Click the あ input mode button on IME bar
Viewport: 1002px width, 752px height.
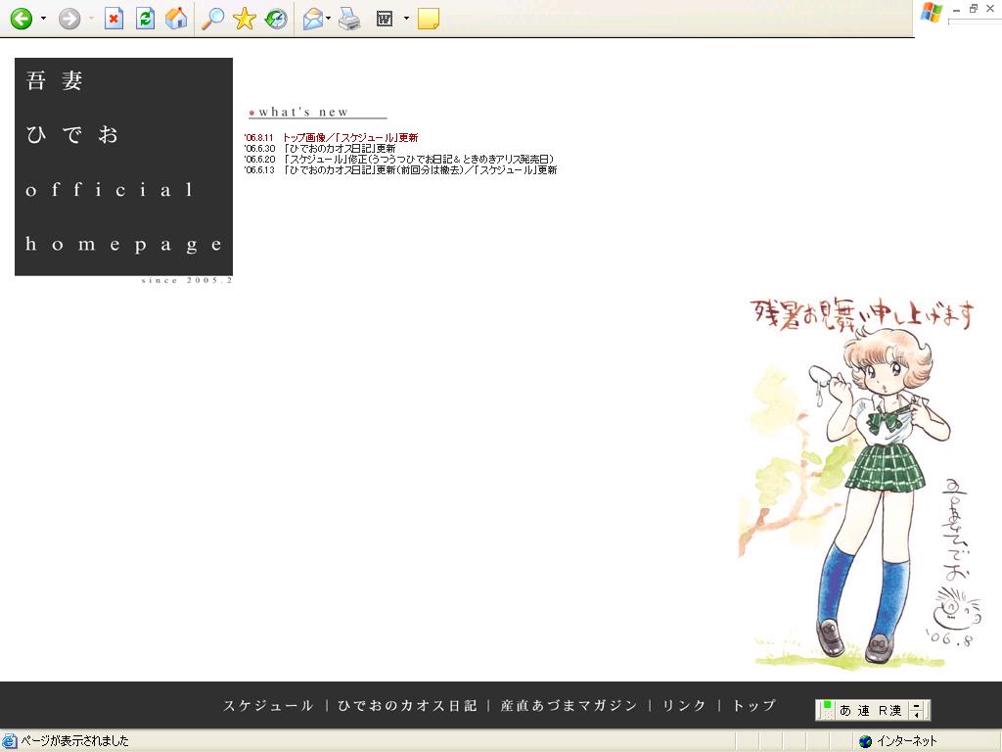845,710
